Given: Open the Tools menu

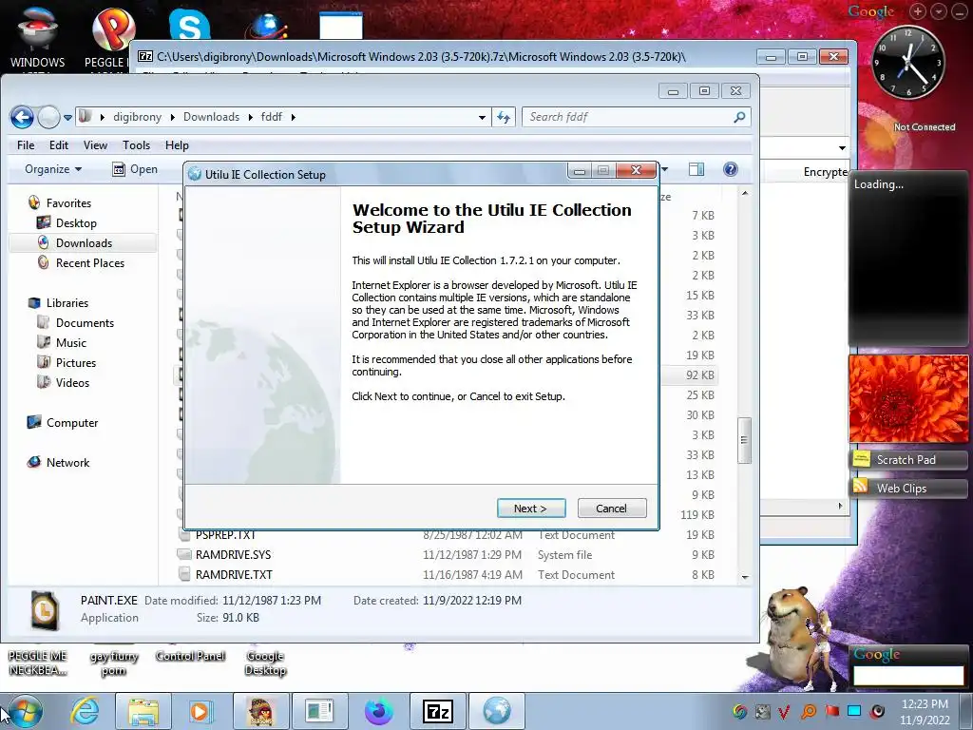Looking at the screenshot, I should [x=136, y=145].
